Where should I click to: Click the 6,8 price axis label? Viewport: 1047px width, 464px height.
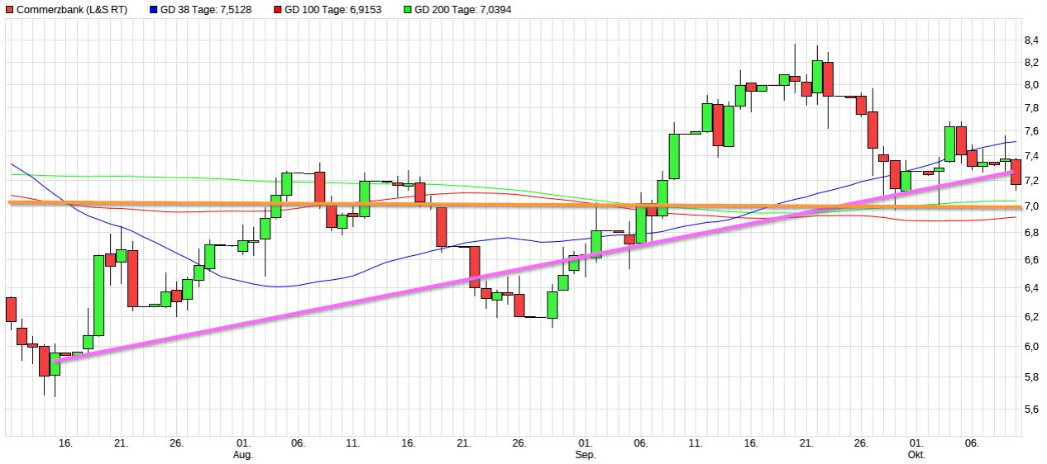tap(1032, 233)
